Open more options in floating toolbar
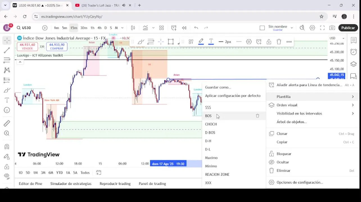Image resolution: width=361 pixels, height=202 pixels. pos(289,42)
